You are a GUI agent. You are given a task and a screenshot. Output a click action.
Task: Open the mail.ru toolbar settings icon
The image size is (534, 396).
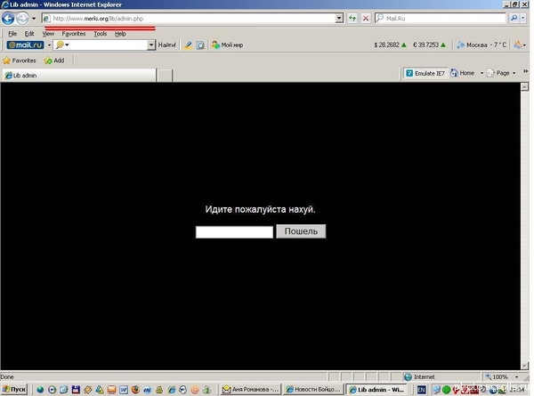pos(520,45)
